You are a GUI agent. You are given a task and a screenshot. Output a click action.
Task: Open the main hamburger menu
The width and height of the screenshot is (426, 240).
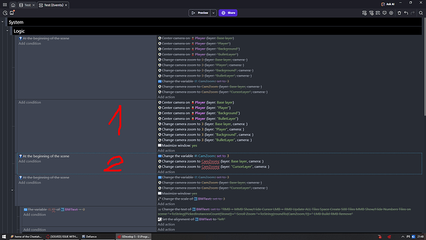pos(4,4)
